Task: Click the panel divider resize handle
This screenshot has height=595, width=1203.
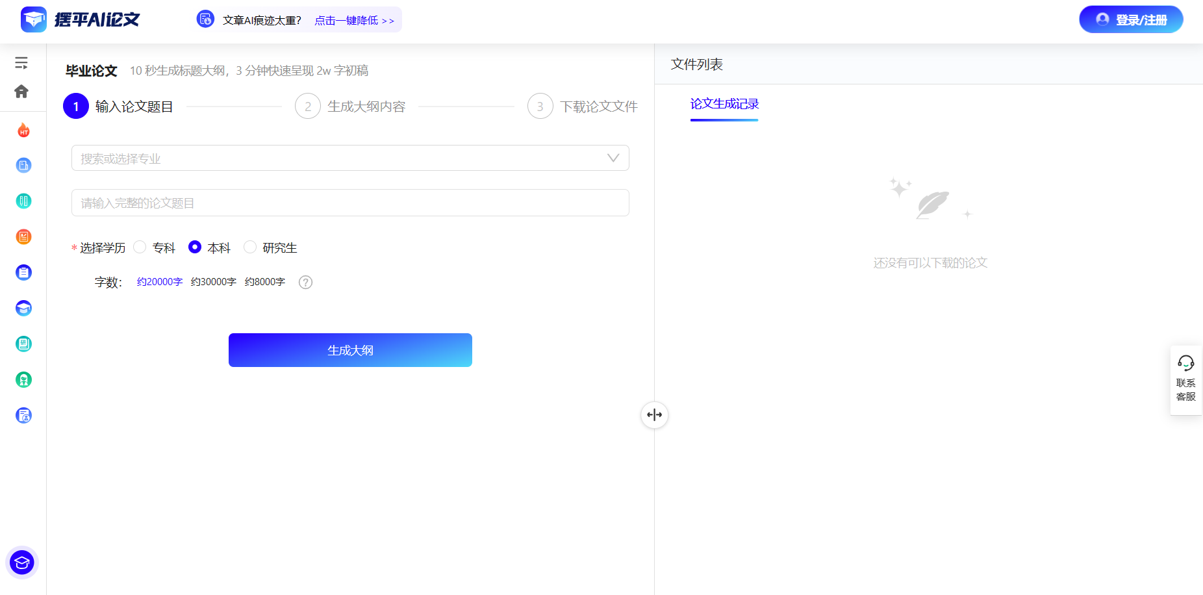Action: point(654,414)
